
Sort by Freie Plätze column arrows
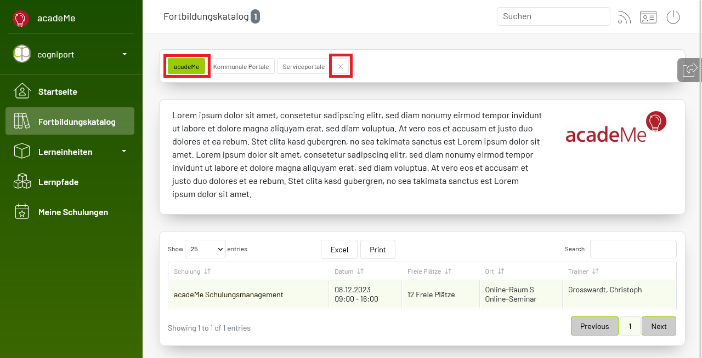pos(448,272)
